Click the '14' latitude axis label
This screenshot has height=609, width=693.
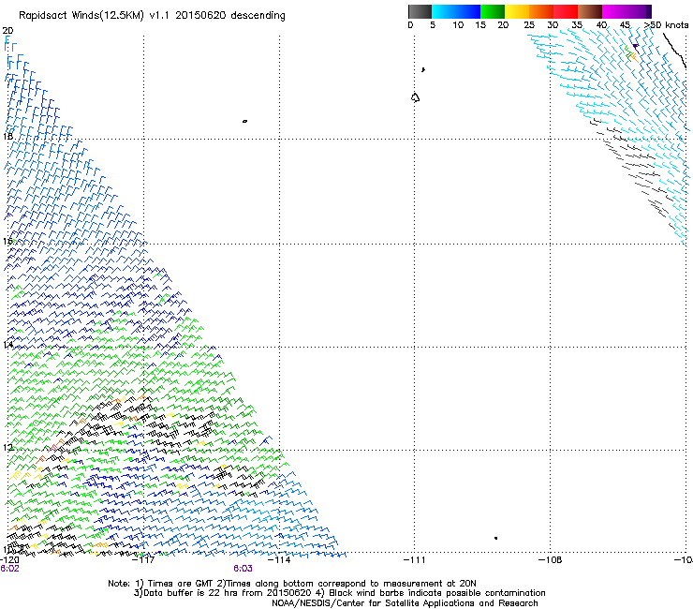(7, 345)
